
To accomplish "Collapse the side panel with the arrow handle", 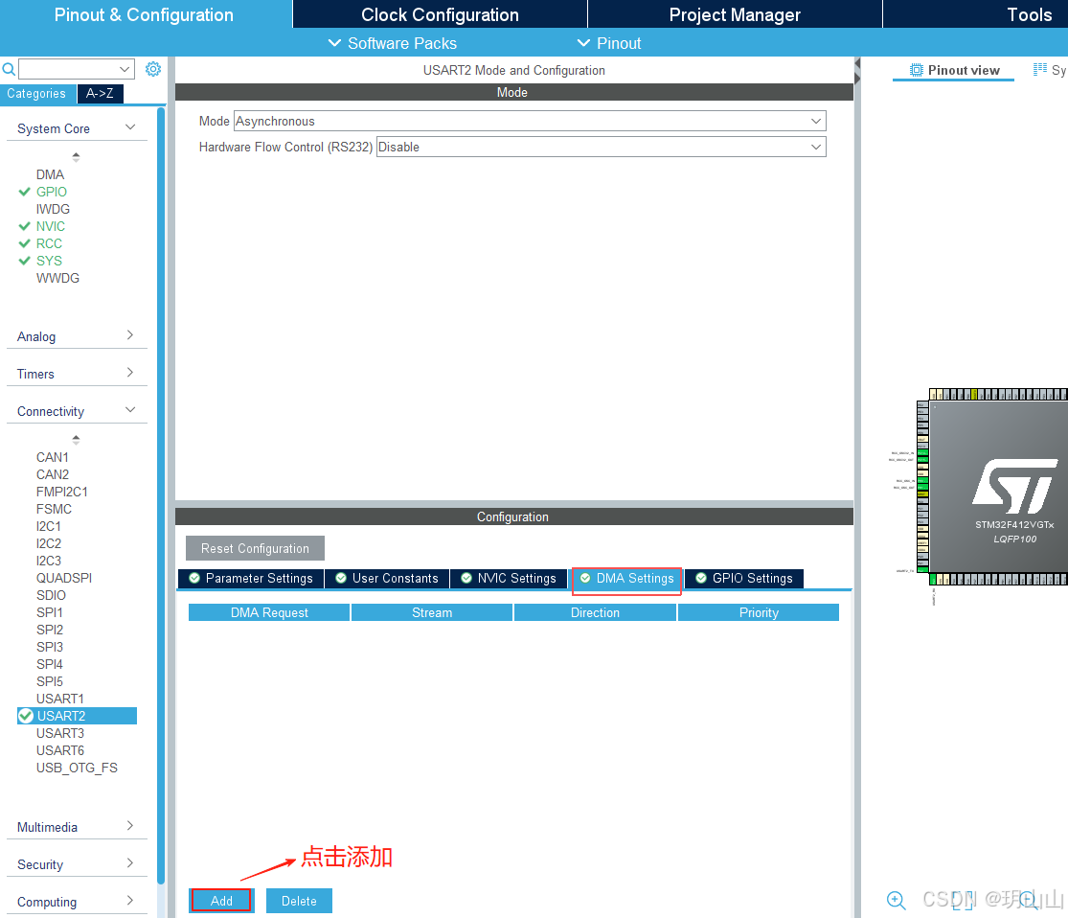I will tap(857, 72).
